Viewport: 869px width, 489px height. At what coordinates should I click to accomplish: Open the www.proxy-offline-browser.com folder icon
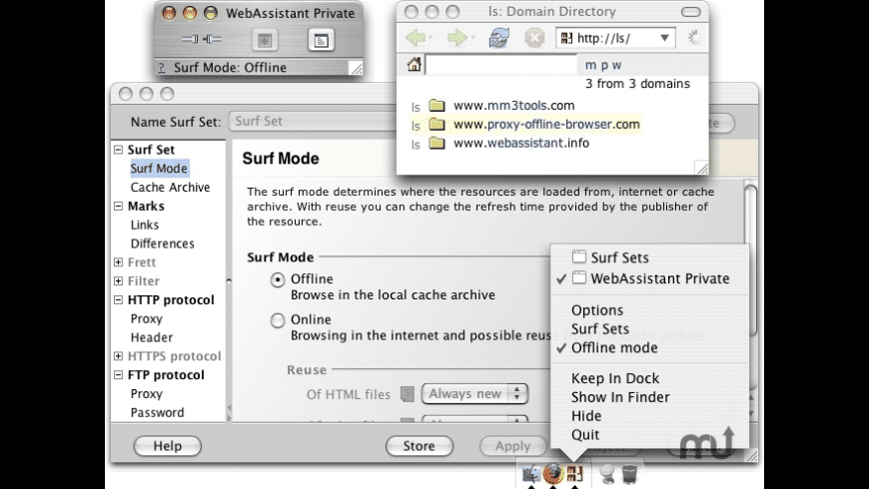tap(436, 124)
